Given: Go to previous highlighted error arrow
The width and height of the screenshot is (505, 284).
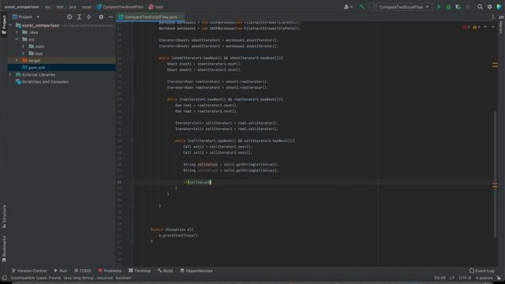Looking at the screenshot, I should pyautogui.click(x=485, y=27).
